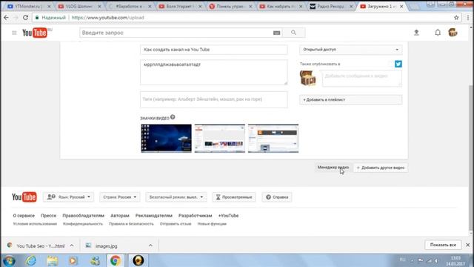Open the Chrome three-dot menu
The height and width of the screenshot is (267, 474).
coord(468,18)
